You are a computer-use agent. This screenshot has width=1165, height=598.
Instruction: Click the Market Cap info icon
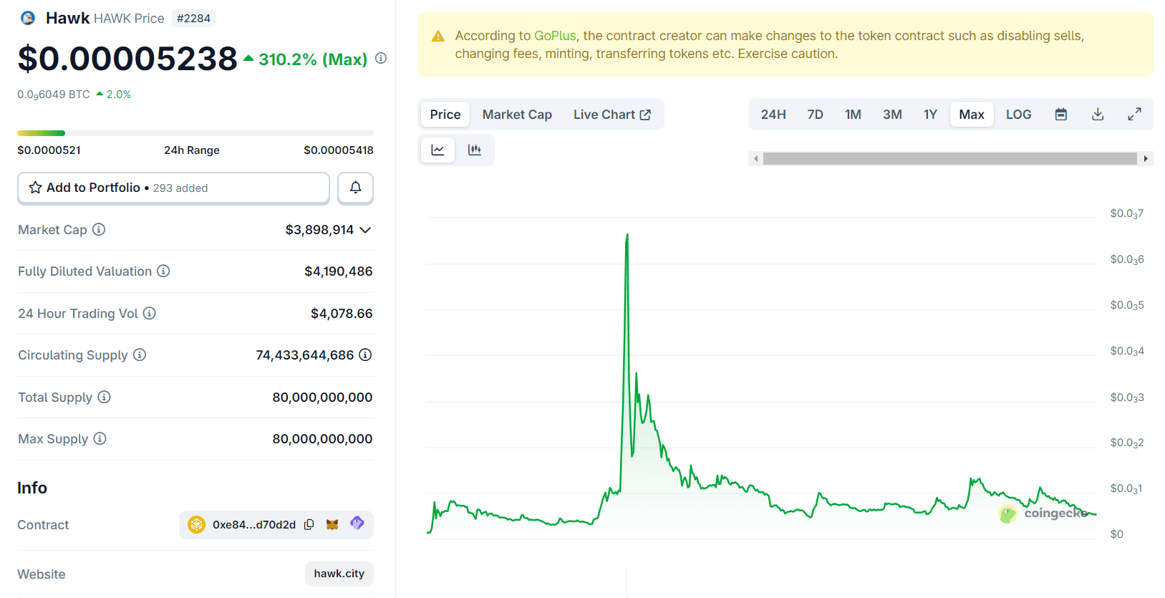[x=99, y=229]
